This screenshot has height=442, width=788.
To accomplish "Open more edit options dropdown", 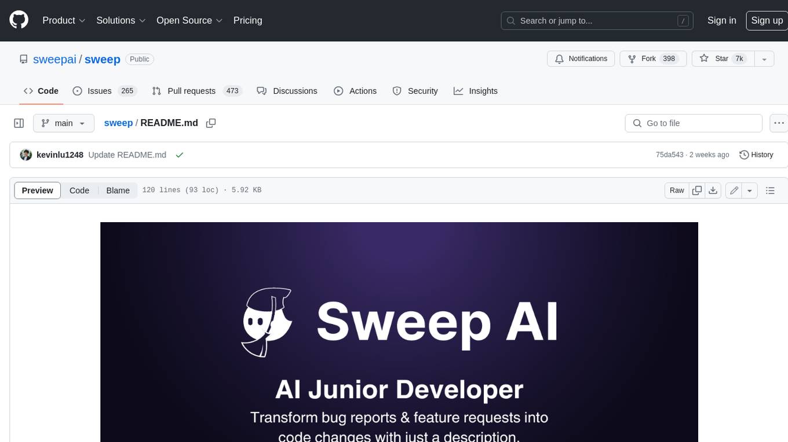I will click(750, 190).
